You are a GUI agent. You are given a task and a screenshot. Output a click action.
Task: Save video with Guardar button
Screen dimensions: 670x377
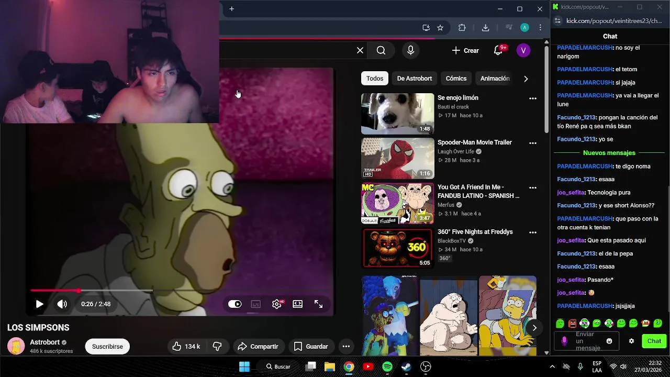pyautogui.click(x=311, y=347)
